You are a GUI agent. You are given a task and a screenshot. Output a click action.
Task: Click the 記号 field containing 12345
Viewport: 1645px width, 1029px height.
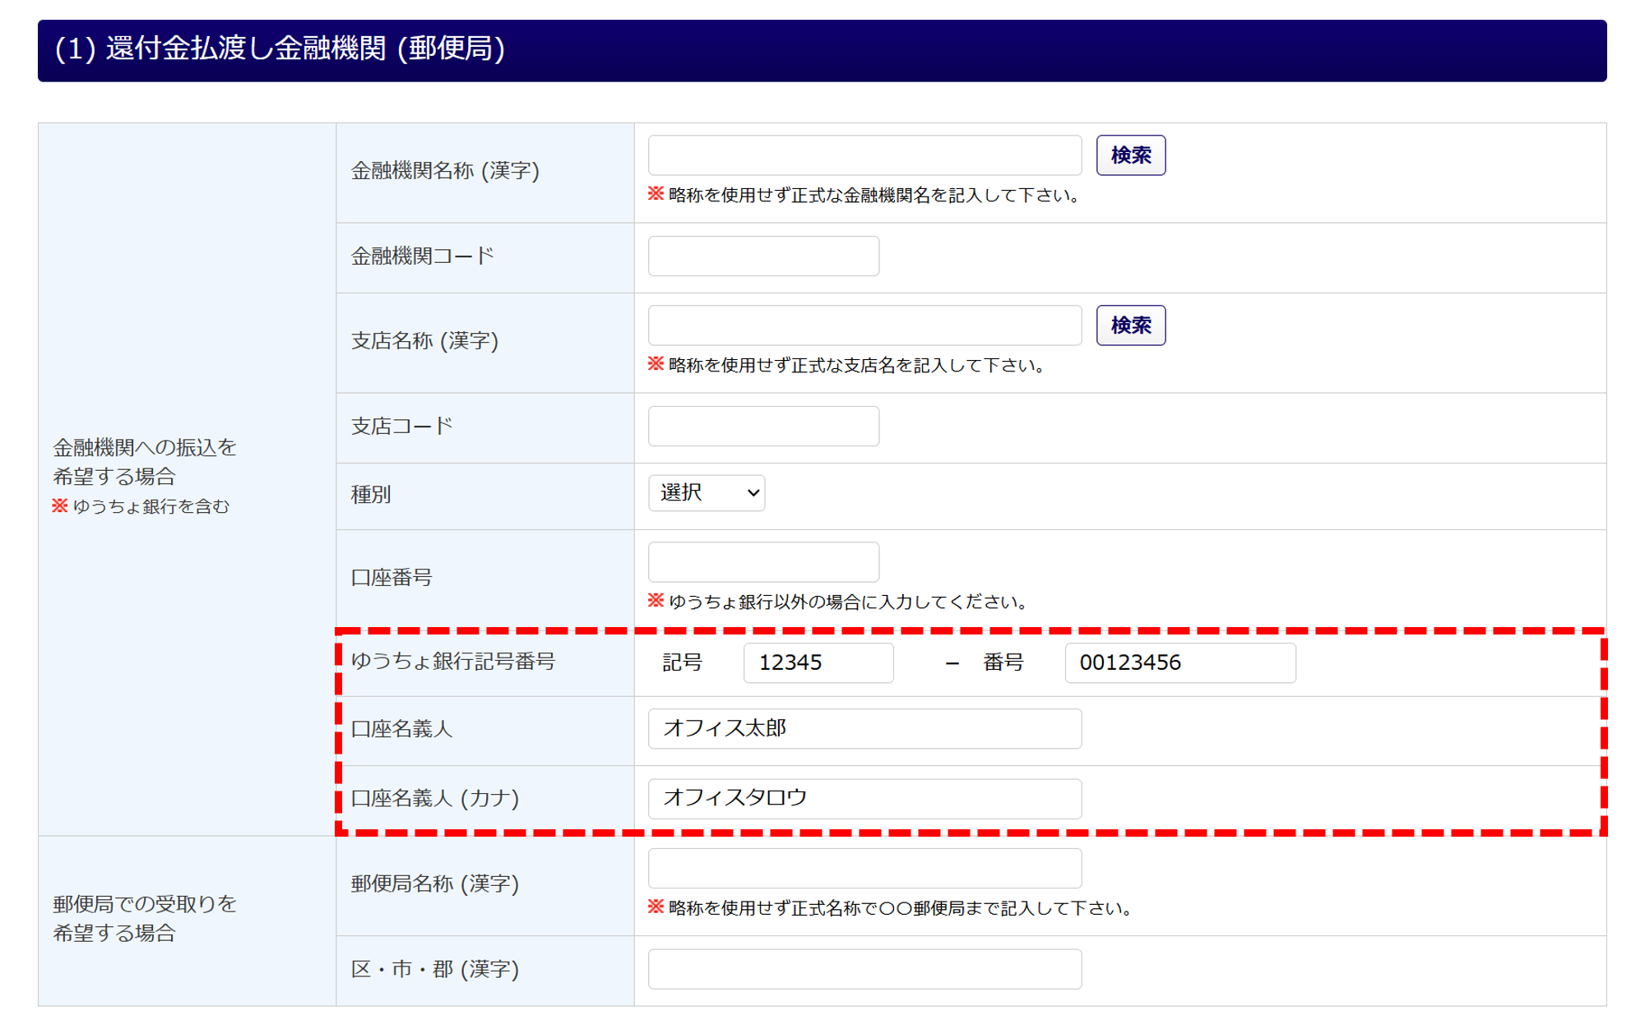pyautogui.click(x=818, y=662)
